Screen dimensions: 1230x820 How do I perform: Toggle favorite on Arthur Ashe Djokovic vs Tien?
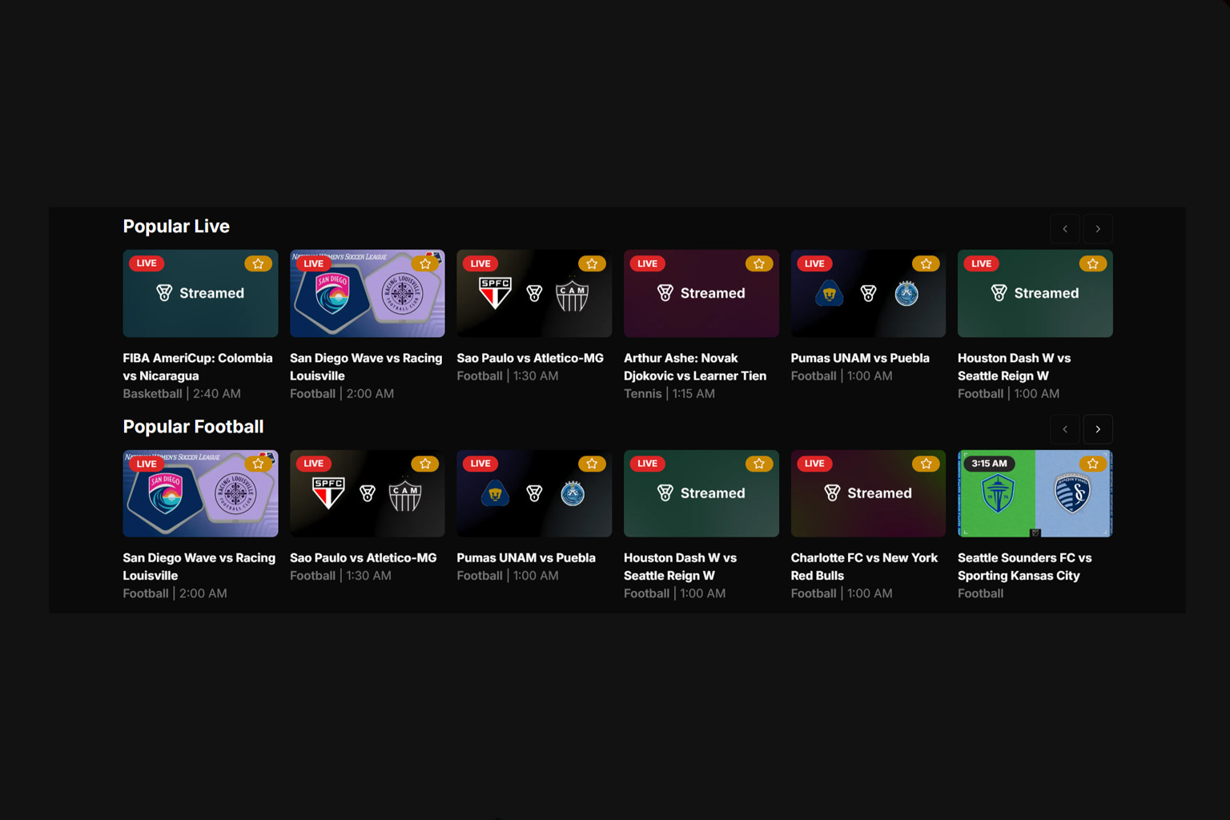[x=758, y=263]
